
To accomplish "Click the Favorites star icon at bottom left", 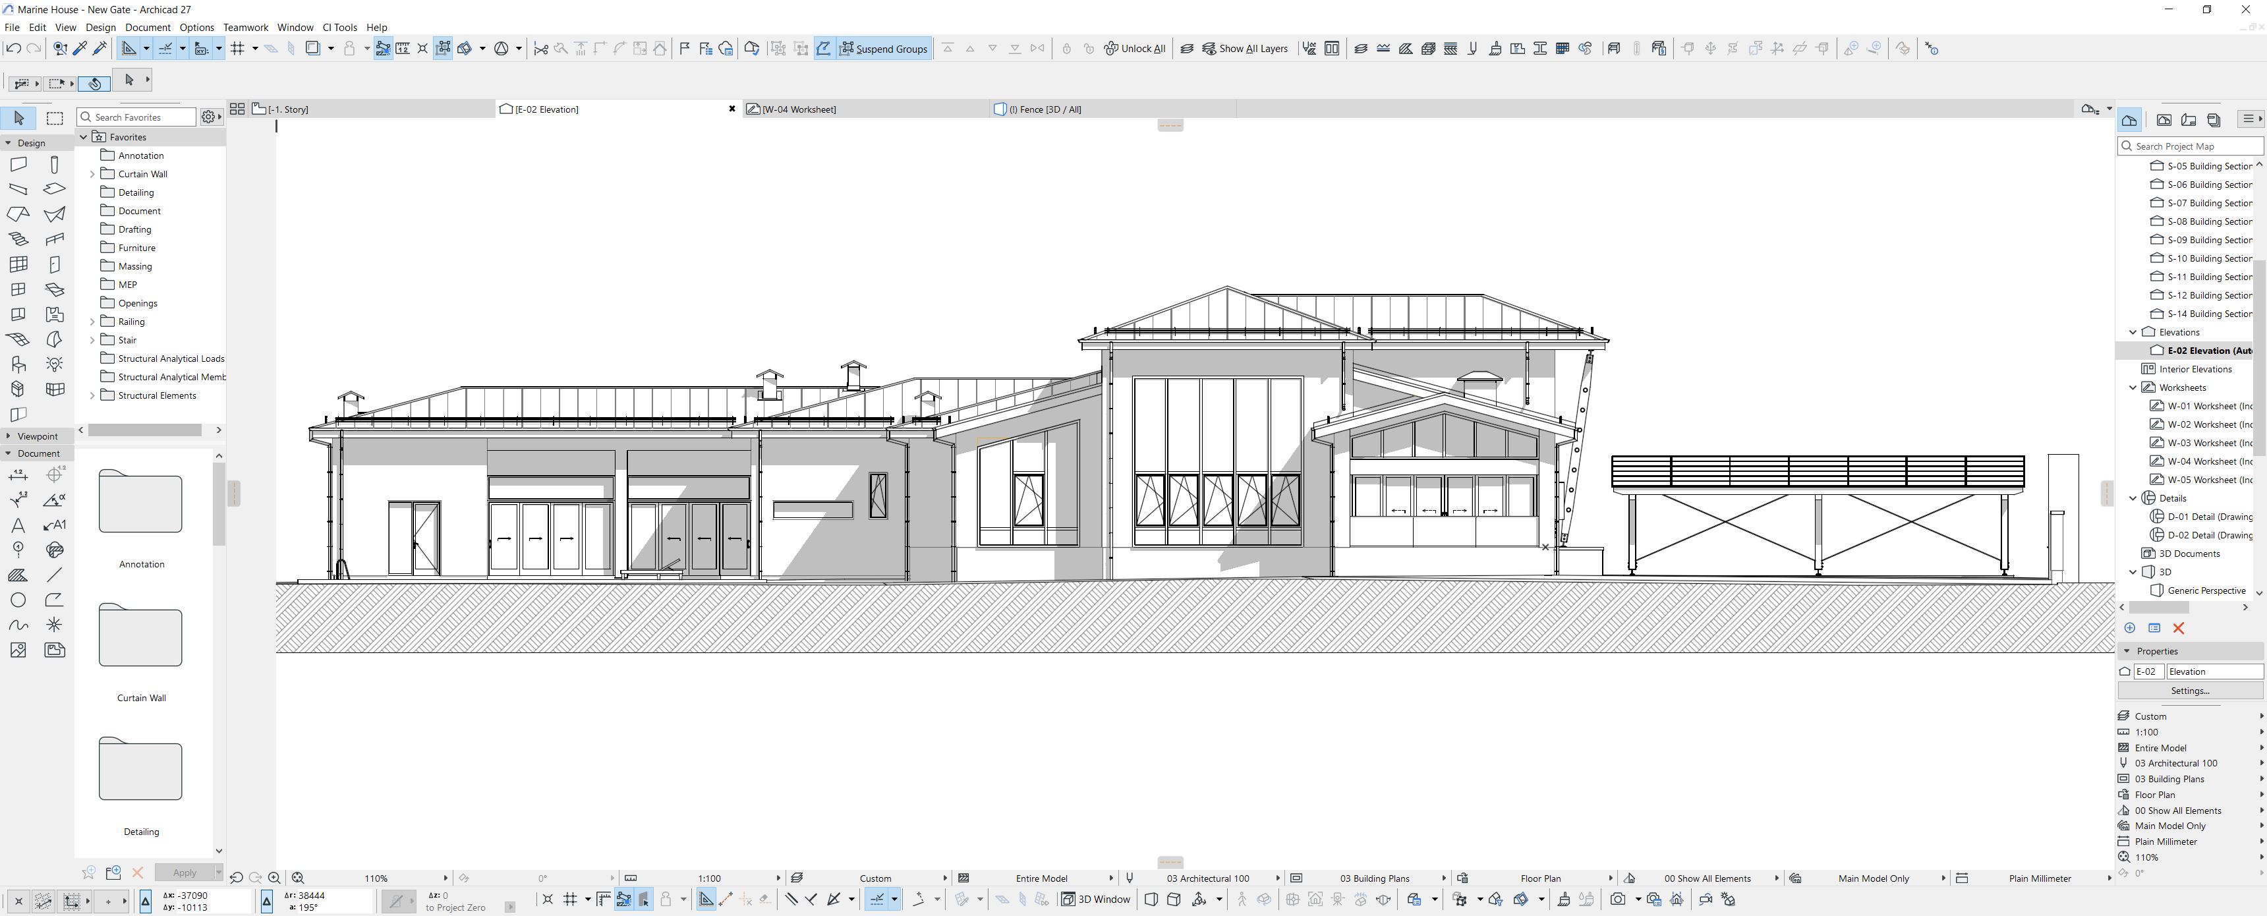I will click(x=88, y=872).
